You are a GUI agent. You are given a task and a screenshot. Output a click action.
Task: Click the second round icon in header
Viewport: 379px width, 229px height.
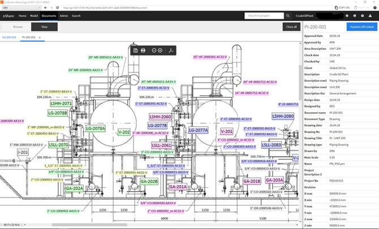click(x=355, y=16)
